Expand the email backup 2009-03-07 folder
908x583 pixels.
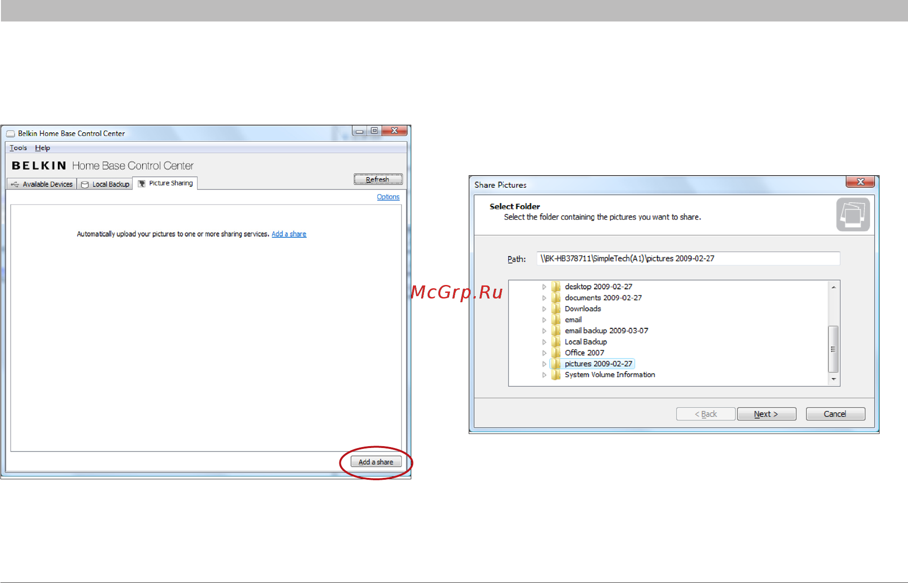pos(544,331)
